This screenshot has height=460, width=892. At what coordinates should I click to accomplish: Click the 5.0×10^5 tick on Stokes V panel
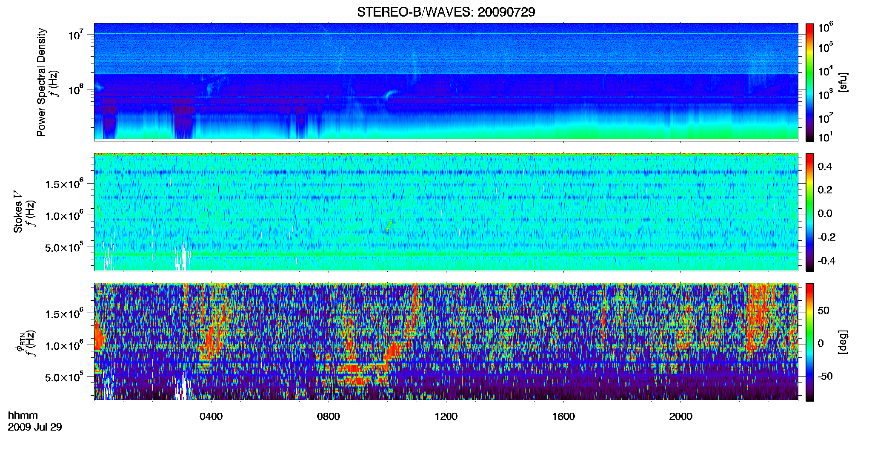coord(64,247)
